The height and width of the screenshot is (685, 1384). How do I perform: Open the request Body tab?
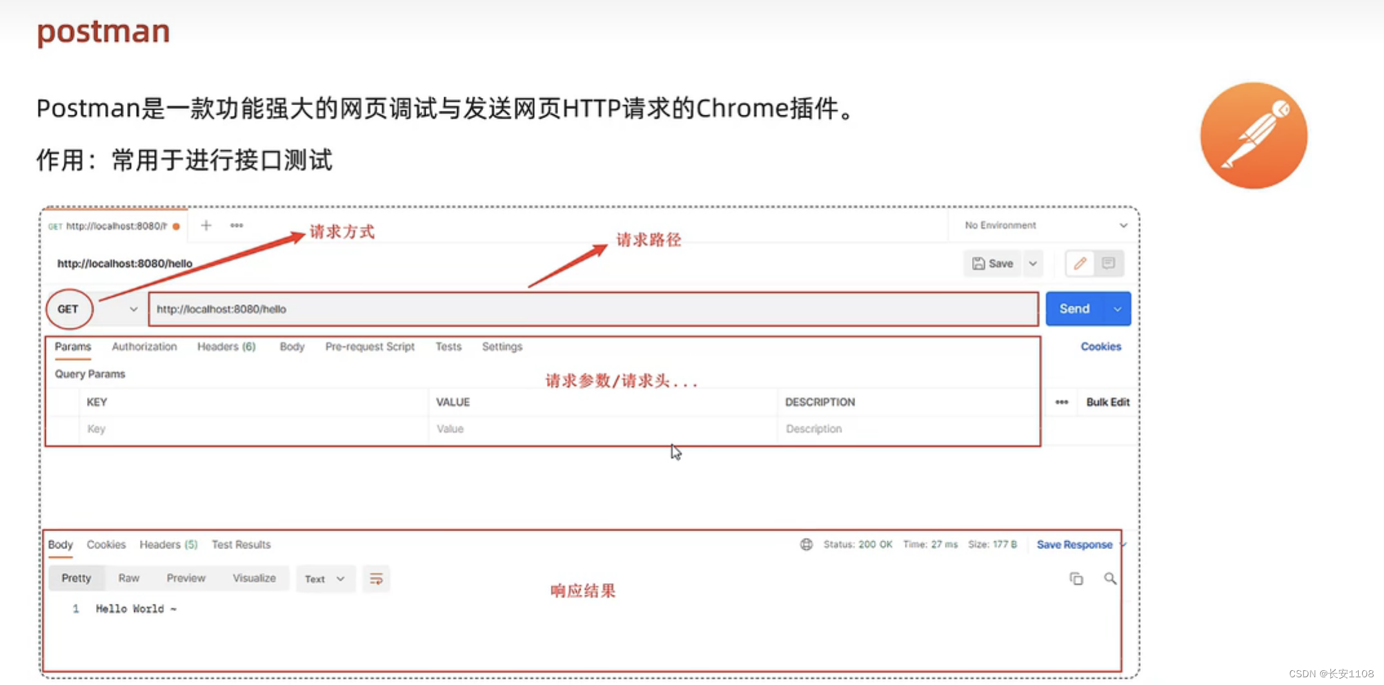[292, 347]
